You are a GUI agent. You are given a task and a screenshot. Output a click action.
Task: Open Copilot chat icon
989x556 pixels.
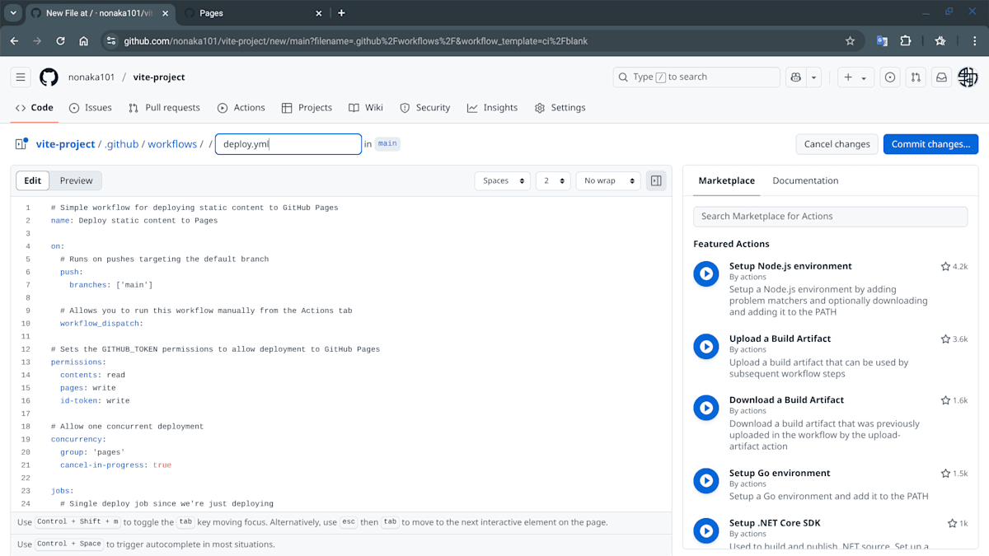coord(796,77)
